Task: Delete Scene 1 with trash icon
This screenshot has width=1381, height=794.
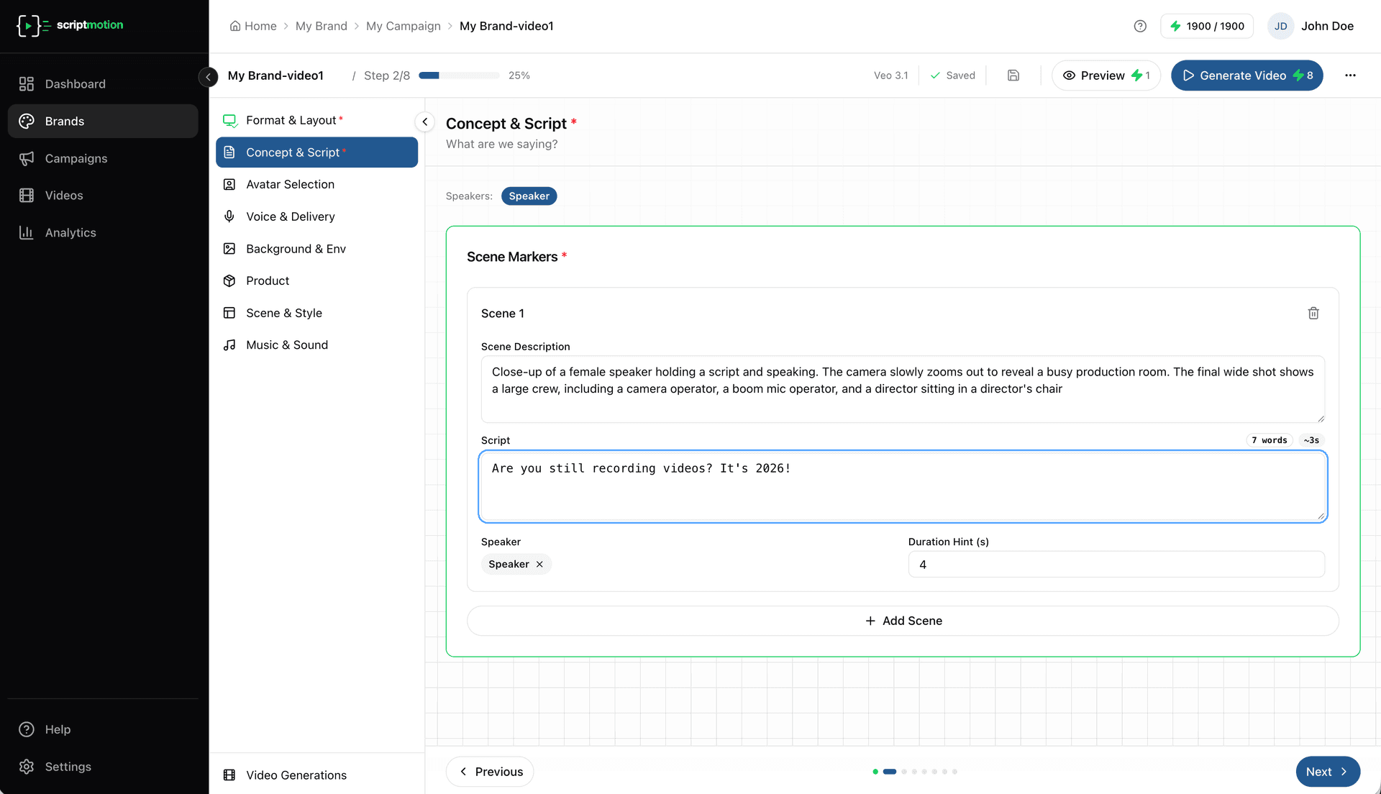Action: pos(1313,313)
